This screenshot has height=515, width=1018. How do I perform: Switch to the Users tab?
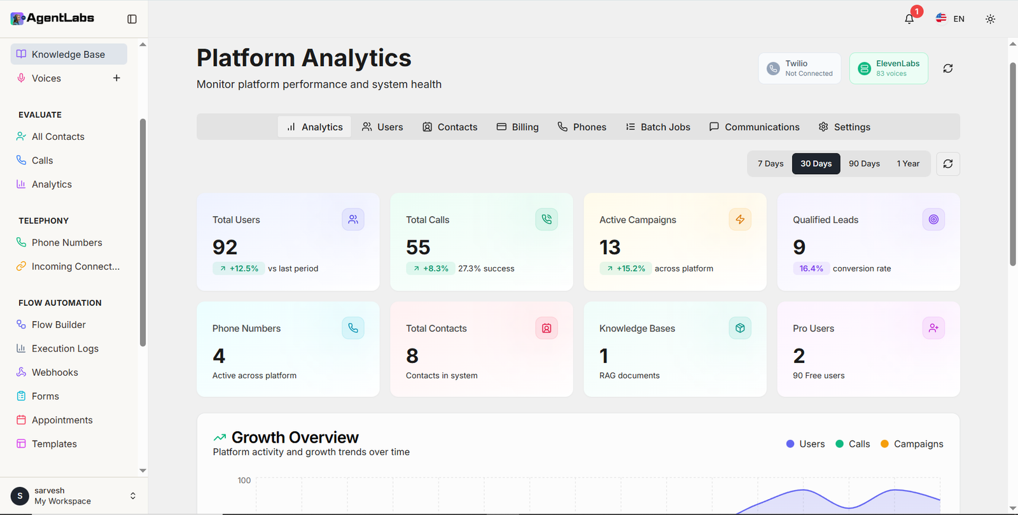[x=382, y=127]
